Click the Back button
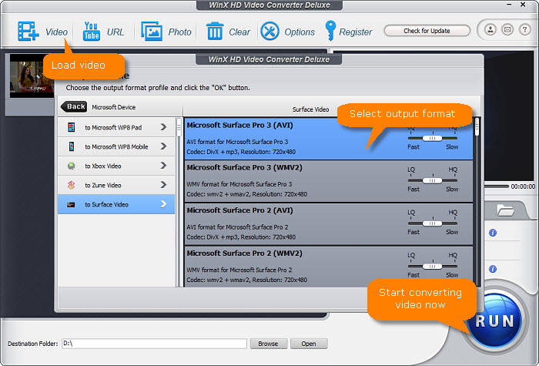 75,107
